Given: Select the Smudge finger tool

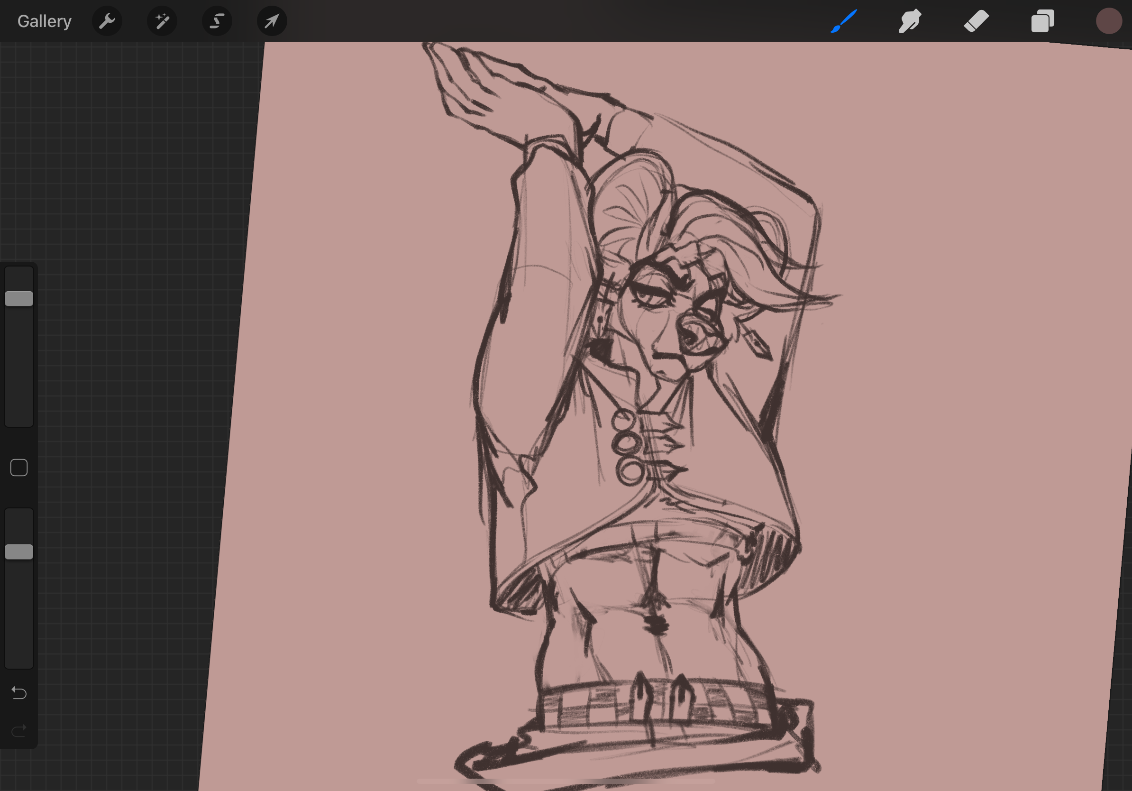Looking at the screenshot, I should click(910, 21).
